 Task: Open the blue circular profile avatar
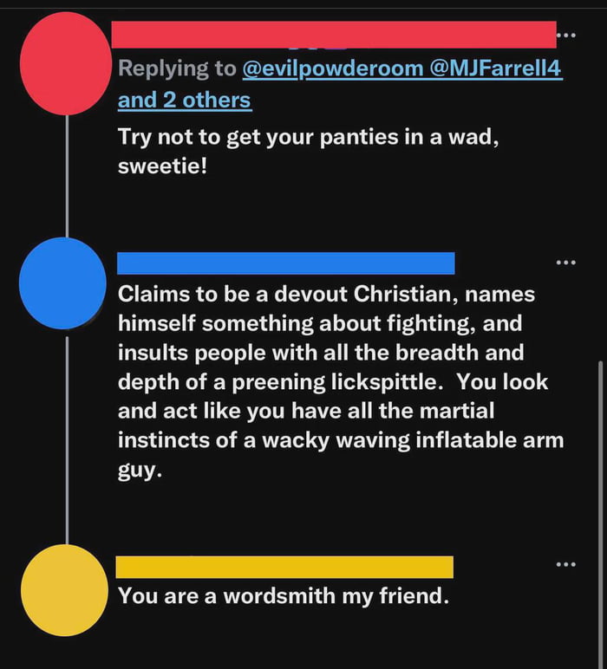[62, 283]
